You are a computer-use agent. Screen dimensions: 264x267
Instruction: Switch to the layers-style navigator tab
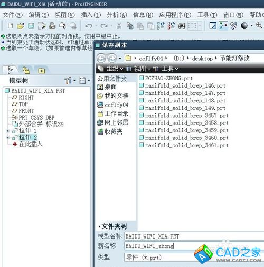click(26, 70)
